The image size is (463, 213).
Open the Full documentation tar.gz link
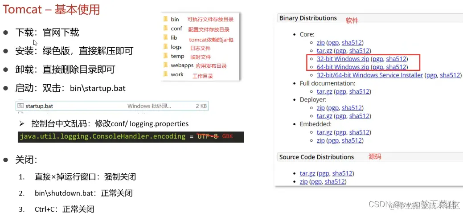(324, 92)
